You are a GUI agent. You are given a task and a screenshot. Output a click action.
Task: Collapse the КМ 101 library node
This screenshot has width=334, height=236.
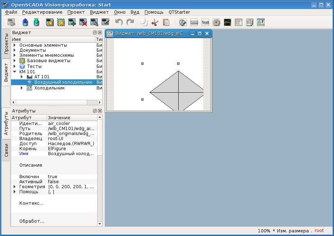15,72
